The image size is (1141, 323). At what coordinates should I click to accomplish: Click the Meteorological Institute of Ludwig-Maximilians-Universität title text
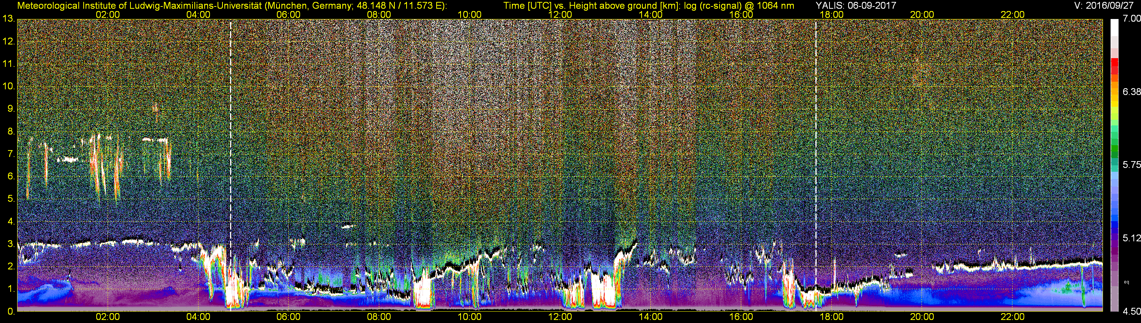[232, 5]
